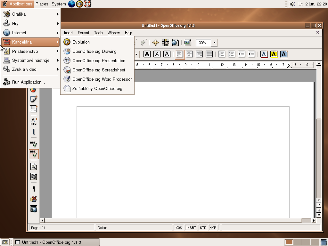The width and height of the screenshot is (328, 246).
Task: Expand the Grafika submenu
Action: click(x=30, y=14)
